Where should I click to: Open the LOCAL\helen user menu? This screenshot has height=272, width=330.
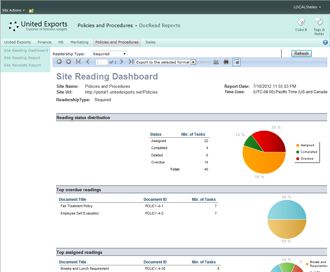(x=307, y=7)
